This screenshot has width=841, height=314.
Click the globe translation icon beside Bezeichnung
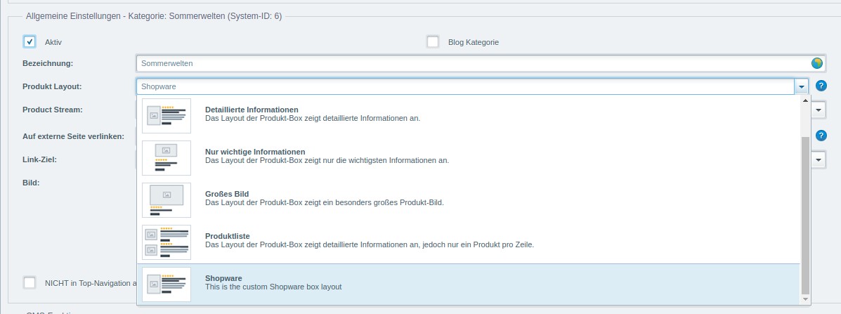coord(816,63)
